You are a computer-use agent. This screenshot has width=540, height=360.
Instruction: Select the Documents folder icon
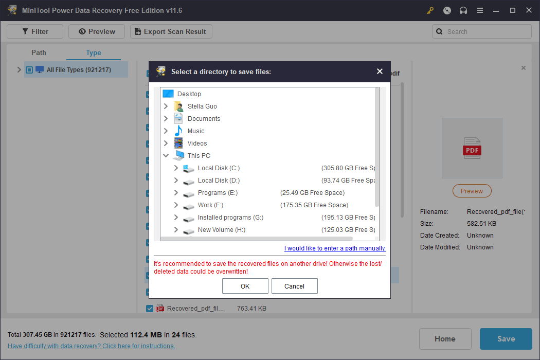[x=178, y=118]
